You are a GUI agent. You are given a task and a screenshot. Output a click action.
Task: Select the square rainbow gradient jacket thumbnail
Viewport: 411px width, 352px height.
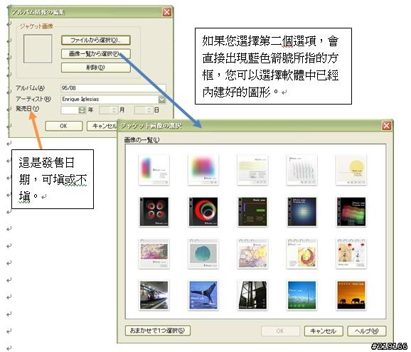coord(203,170)
